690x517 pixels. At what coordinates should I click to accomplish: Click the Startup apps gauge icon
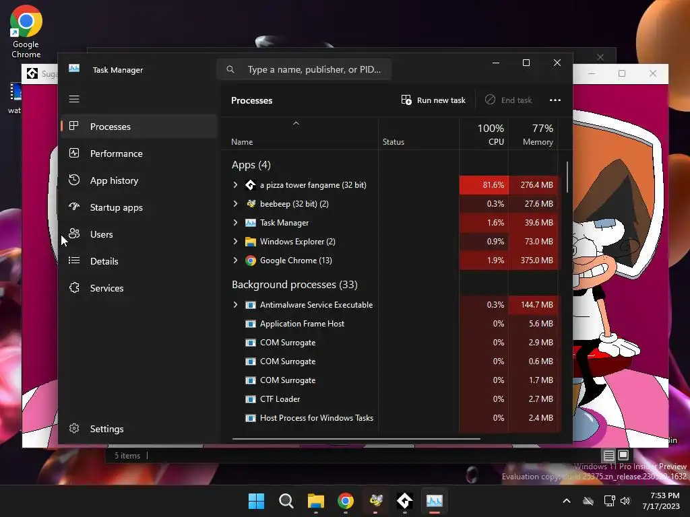[x=74, y=207]
